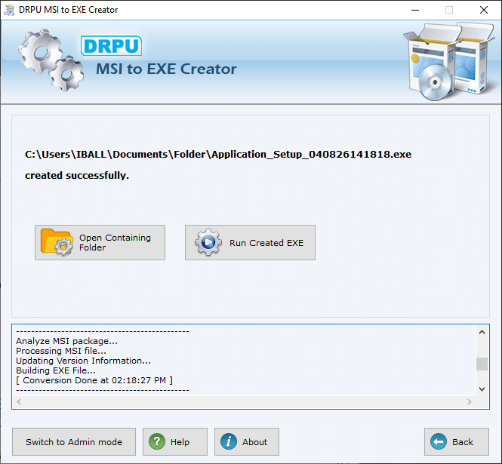Click 'MSI to EXE Creator' heading

coord(166,69)
